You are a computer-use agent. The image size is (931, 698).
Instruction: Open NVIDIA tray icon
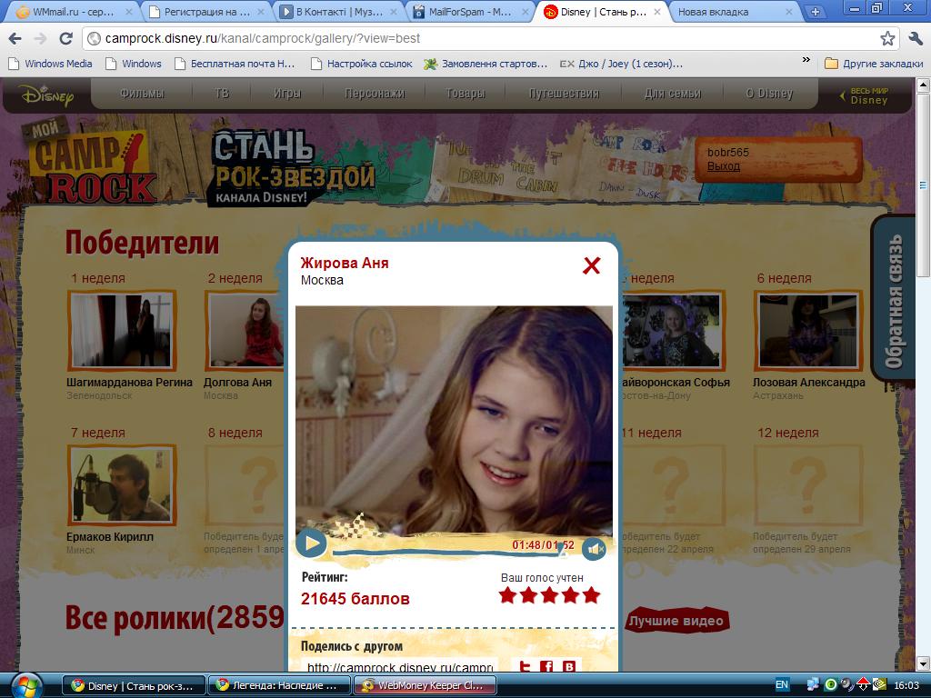point(879,685)
